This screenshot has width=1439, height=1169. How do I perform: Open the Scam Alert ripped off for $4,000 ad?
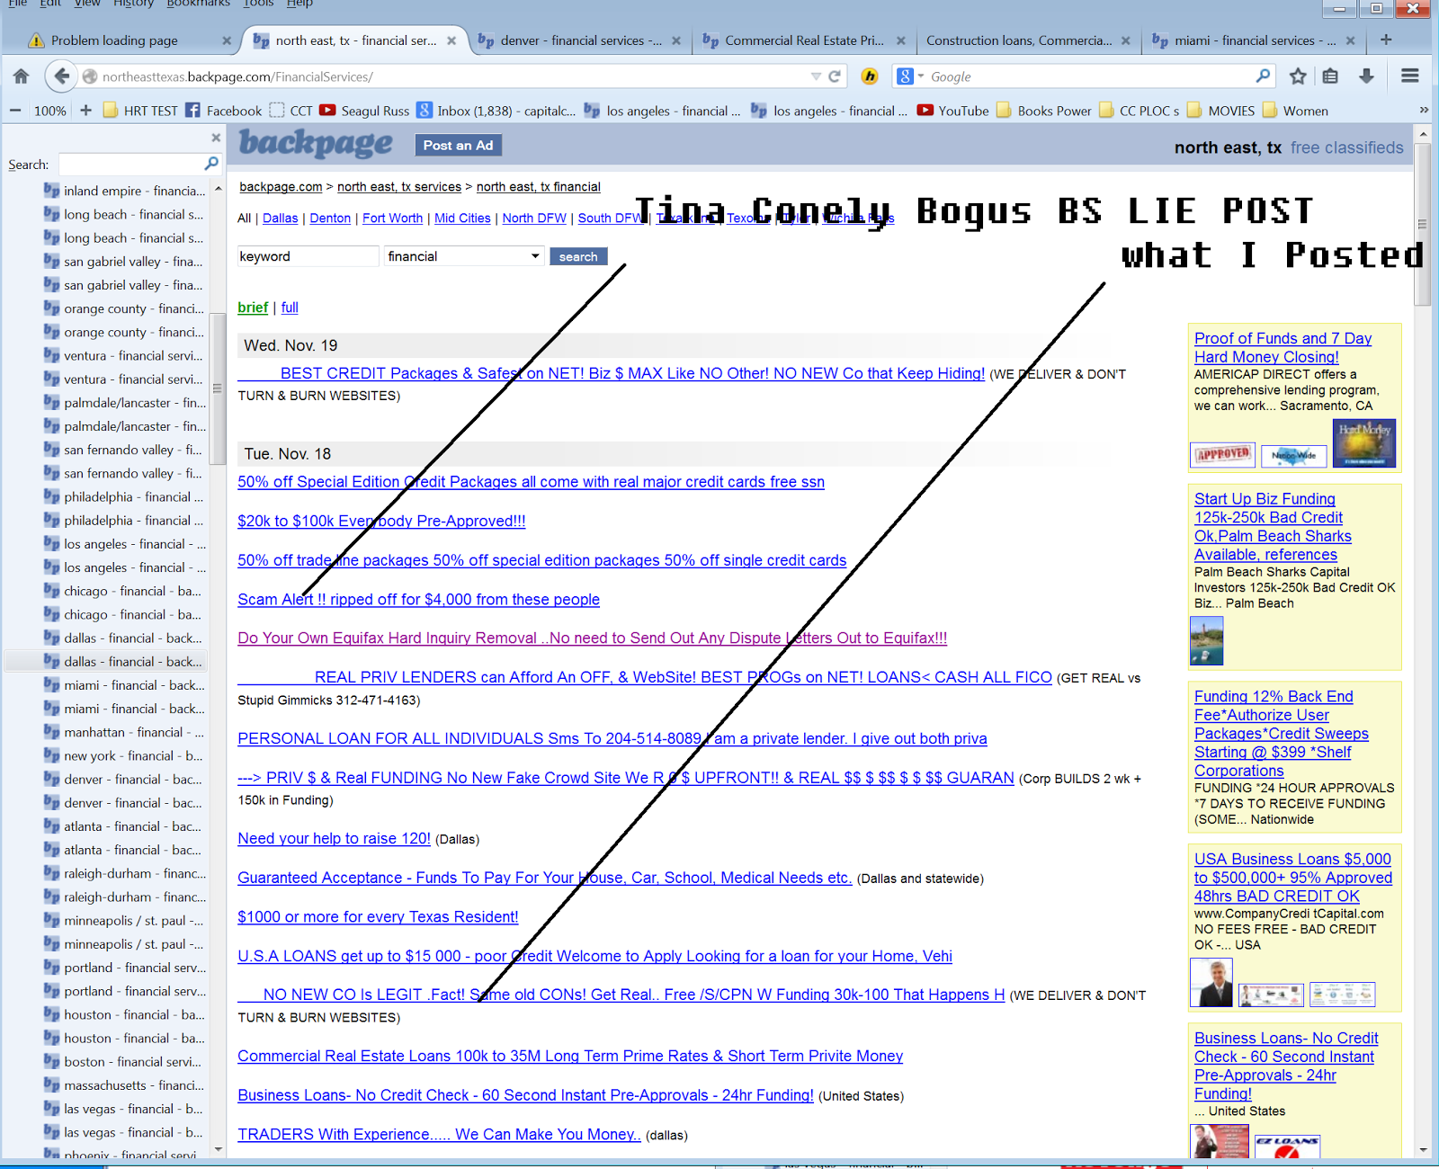(418, 600)
